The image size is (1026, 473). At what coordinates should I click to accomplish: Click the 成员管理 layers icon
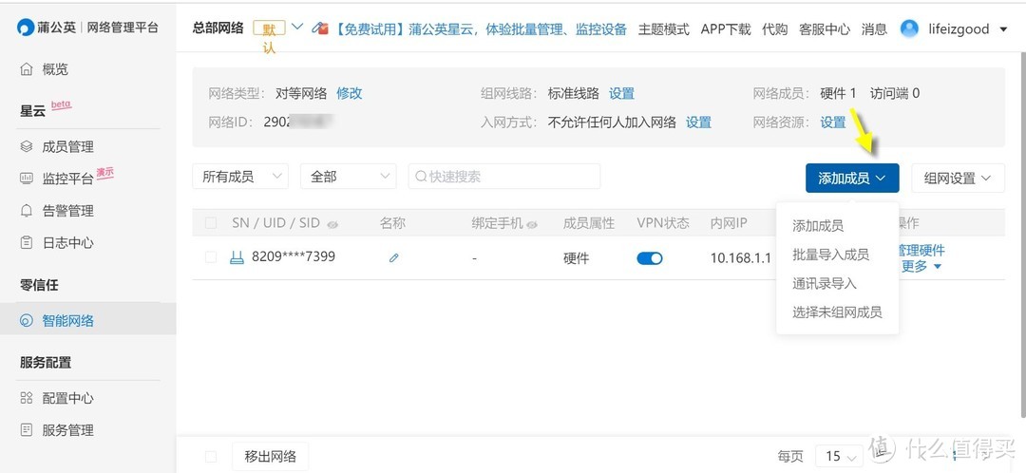[27, 146]
